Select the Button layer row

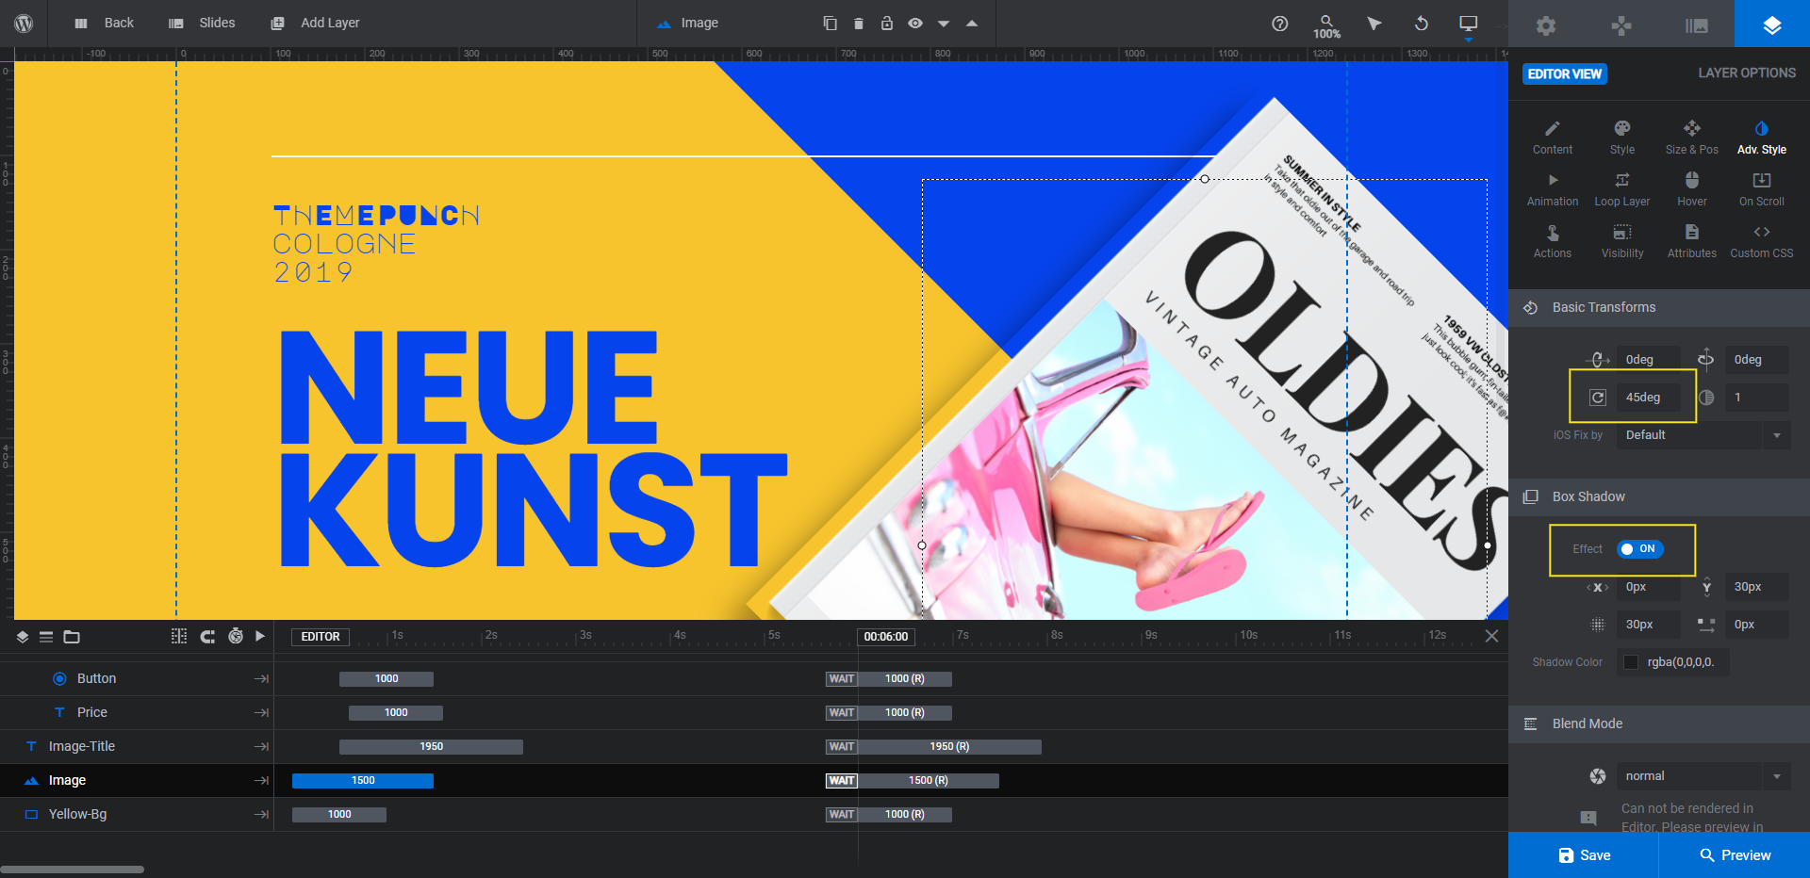(137, 678)
